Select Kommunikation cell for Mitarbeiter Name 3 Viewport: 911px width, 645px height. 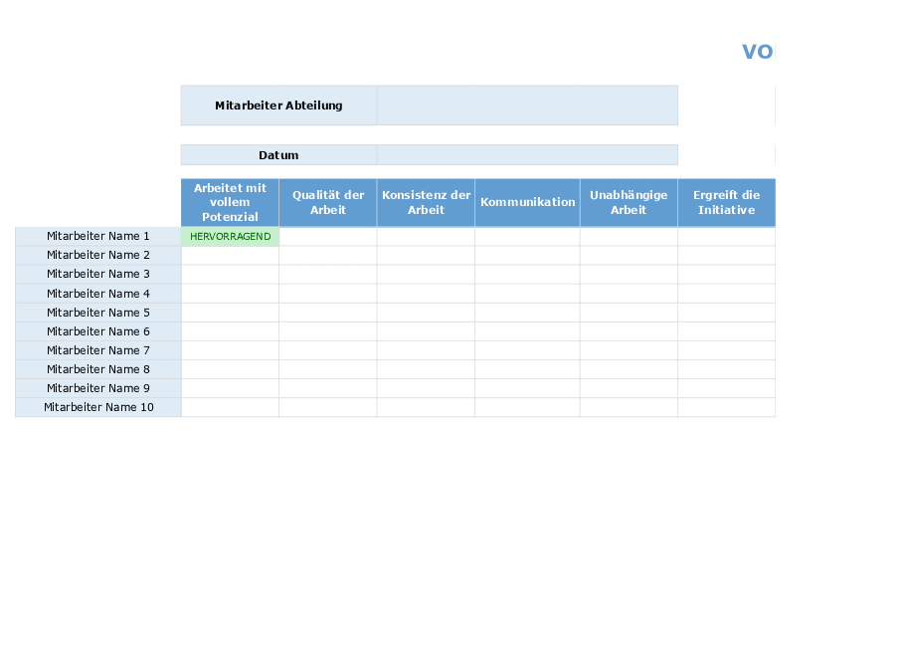point(527,274)
